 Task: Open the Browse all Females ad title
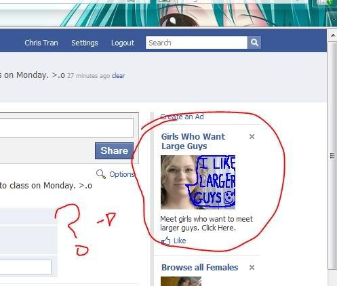coord(200,268)
